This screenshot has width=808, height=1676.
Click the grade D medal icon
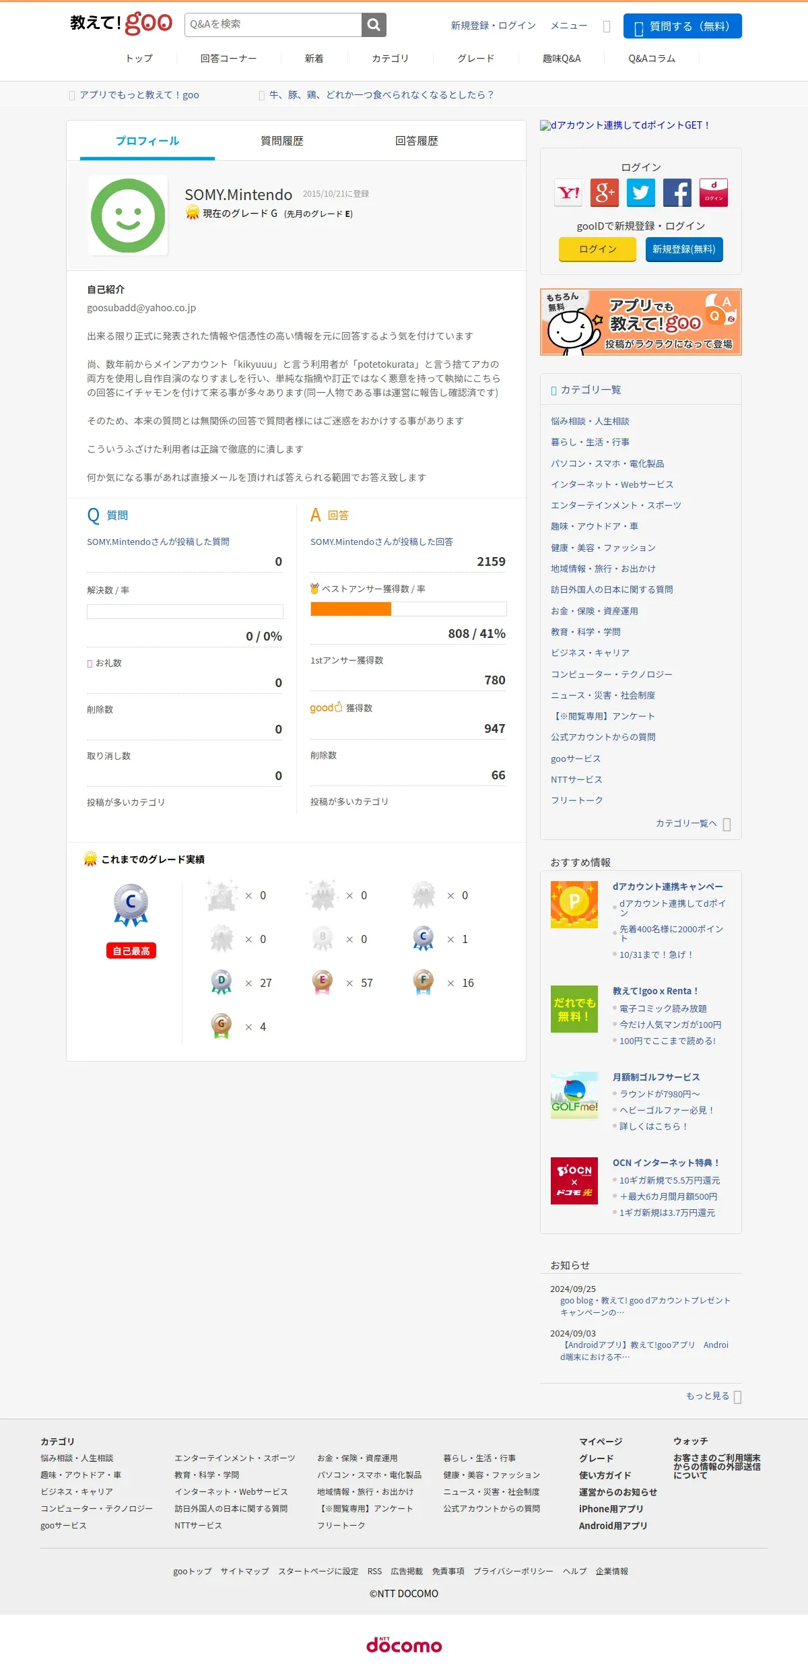pos(222,982)
